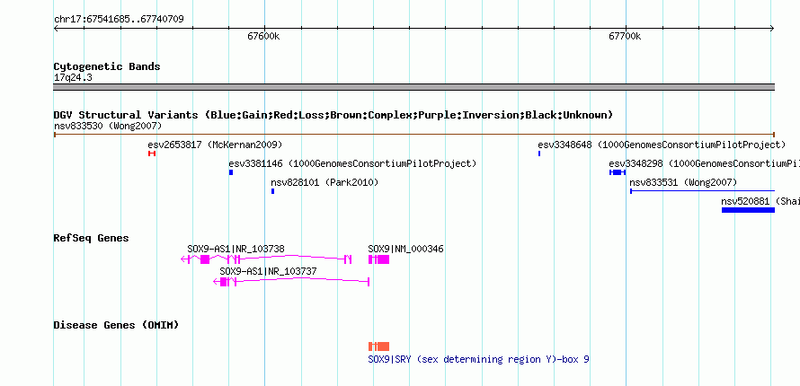The image size is (800, 386).
Task: Click the orange SOX9 OMIM disease gene glyph
Action: click(x=379, y=347)
